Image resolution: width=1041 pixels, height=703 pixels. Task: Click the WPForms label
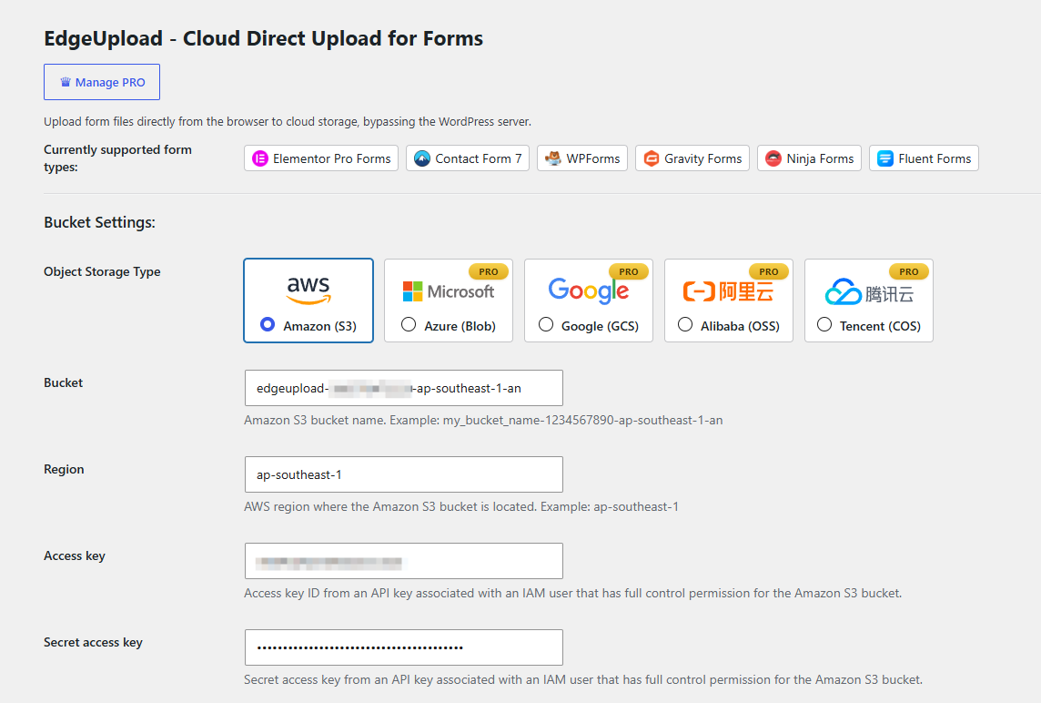tap(593, 158)
